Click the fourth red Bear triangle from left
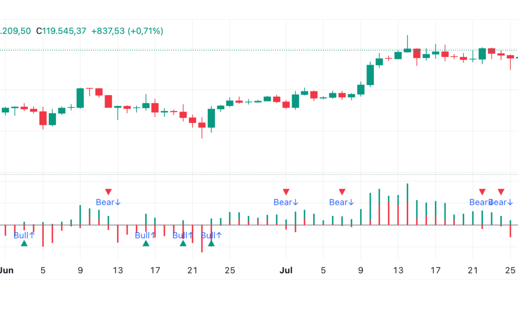This screenshot has width=518, height=323. pos(482,192)
